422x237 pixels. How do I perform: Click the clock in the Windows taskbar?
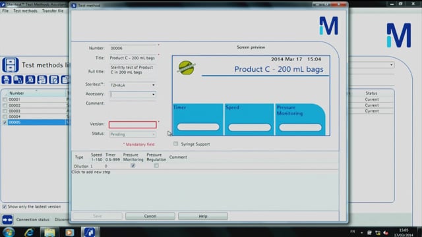coord(404,232)
